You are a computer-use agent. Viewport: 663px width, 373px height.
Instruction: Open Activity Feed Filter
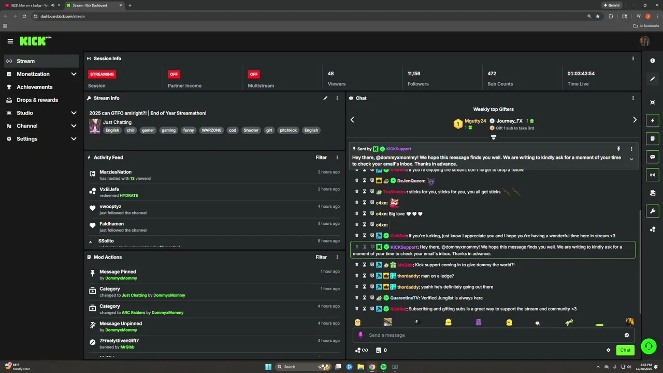pos(321,157)
